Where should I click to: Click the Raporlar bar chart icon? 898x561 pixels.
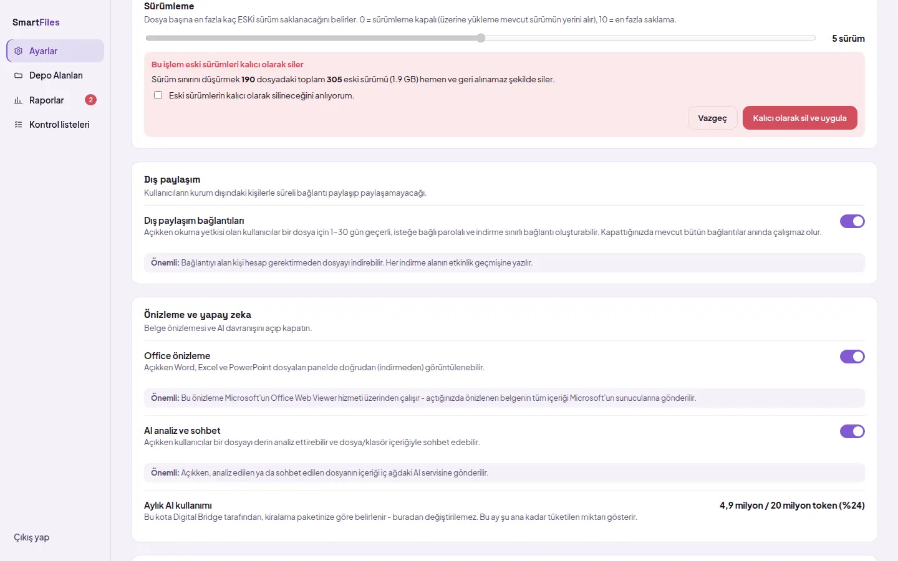tap(18, 100)
